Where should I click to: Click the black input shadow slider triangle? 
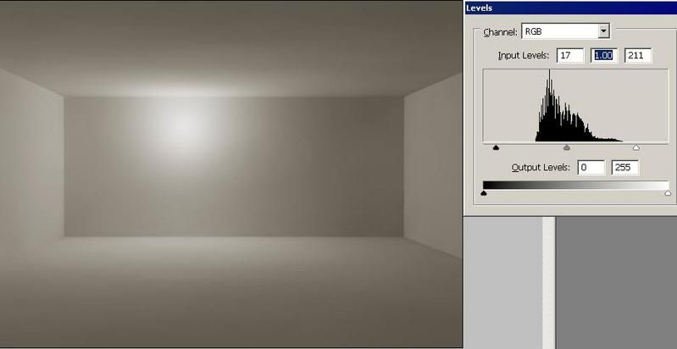point(496,147)
